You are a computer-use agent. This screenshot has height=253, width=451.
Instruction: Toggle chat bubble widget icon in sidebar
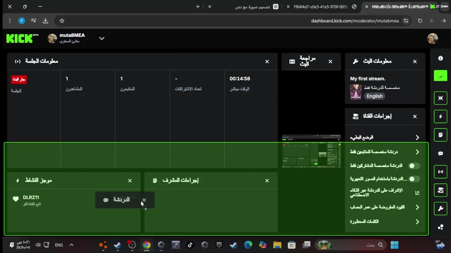pos(440,153)
